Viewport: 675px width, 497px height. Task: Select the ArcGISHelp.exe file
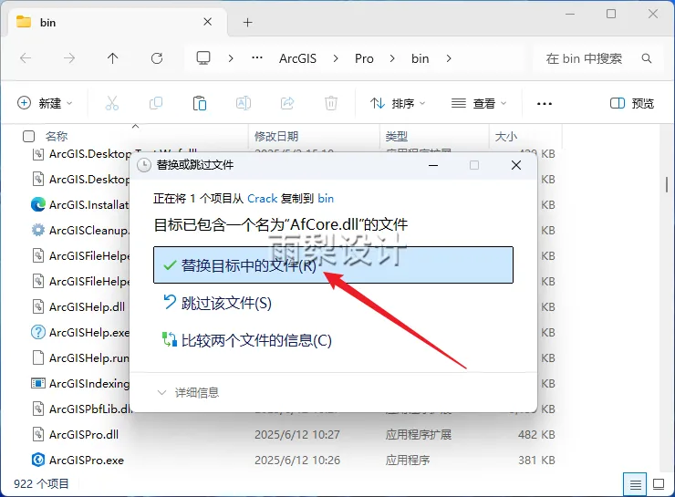89,332
